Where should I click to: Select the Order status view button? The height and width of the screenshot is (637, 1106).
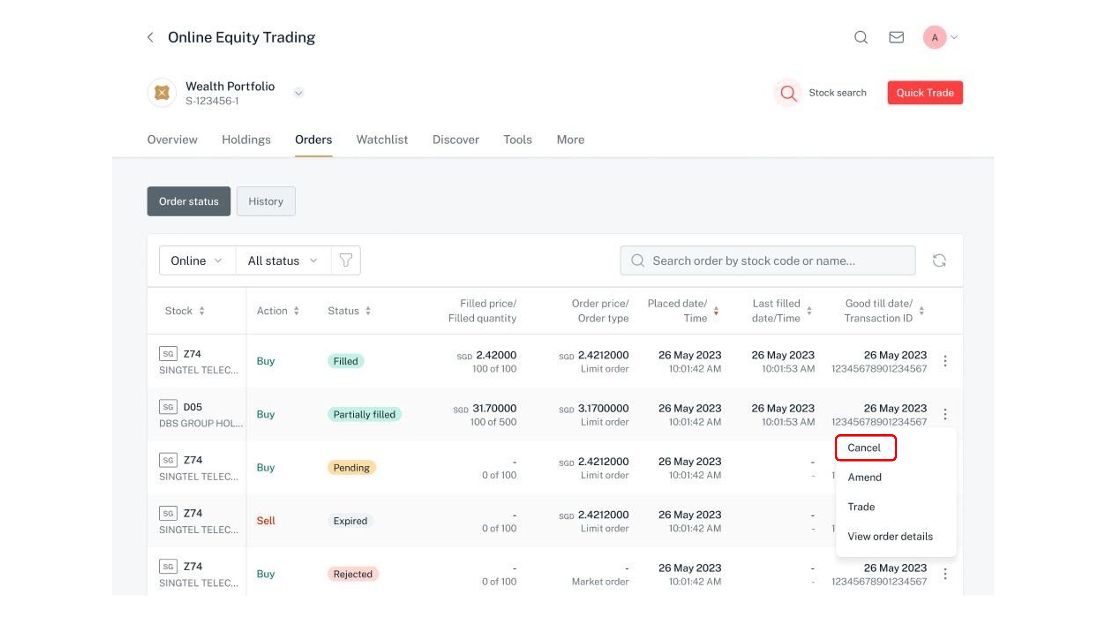(188, 201)
